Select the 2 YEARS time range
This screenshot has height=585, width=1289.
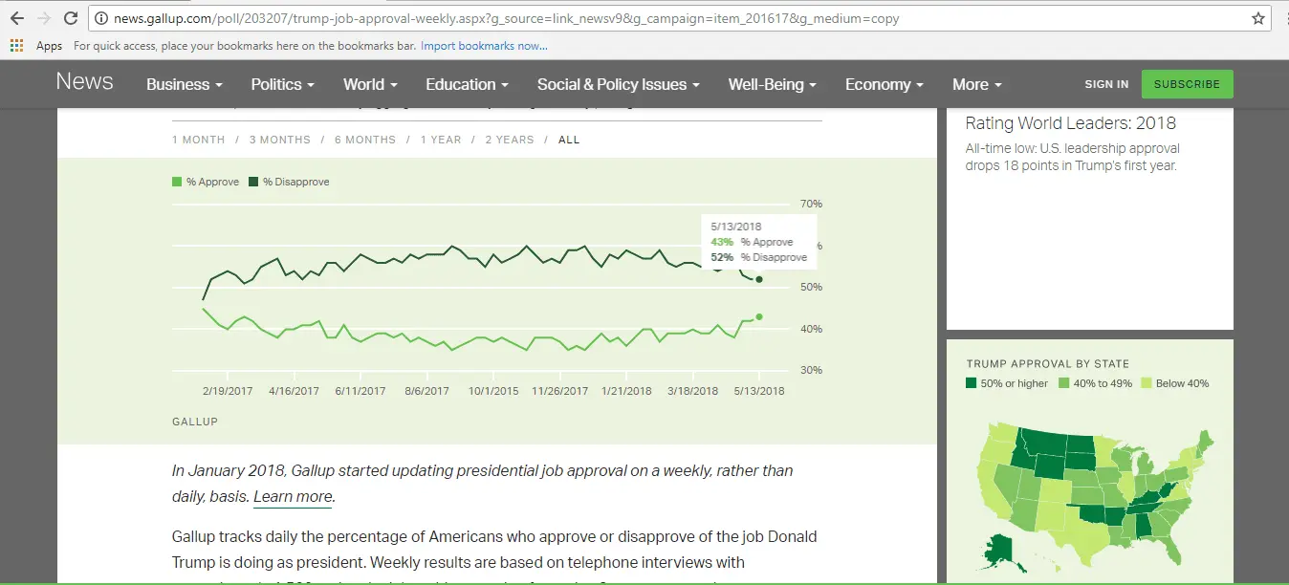click(x=509, y=140)
